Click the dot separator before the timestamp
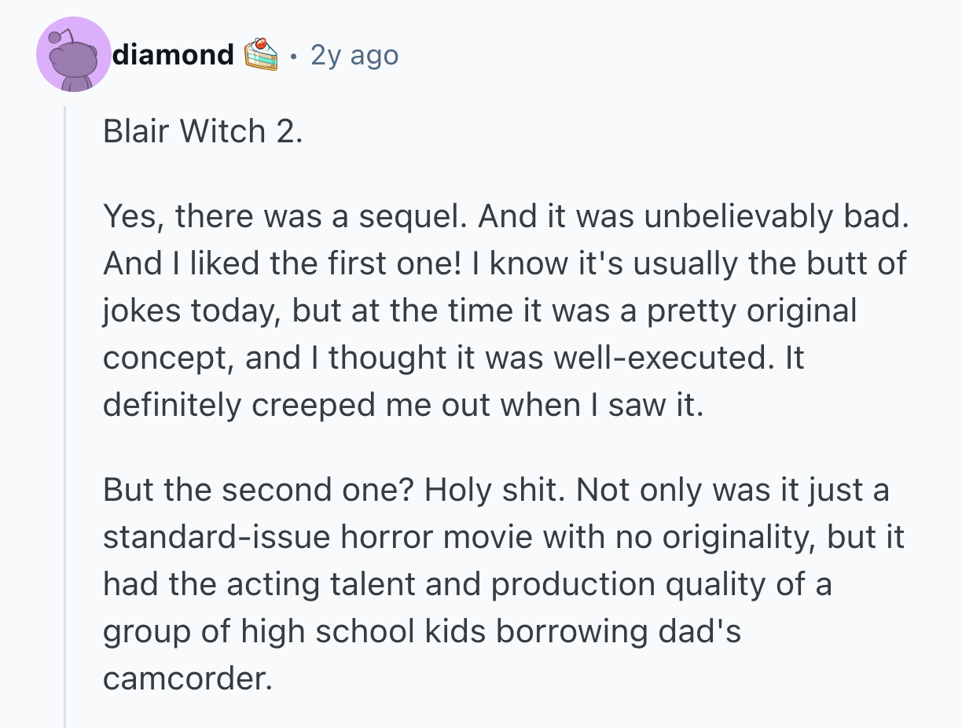Screen dimensions: 962x728 tap(294, 56)
